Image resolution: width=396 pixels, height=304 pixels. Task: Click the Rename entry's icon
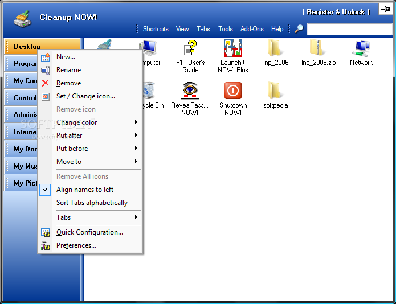(x=46, y=70)
